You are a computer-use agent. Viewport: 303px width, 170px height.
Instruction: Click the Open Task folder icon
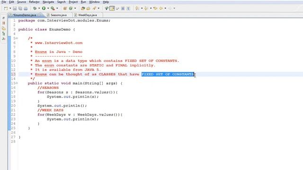point(89,8)
